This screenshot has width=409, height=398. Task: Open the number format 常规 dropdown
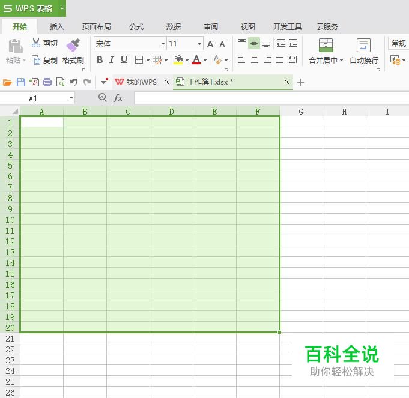tap(399, 43)
